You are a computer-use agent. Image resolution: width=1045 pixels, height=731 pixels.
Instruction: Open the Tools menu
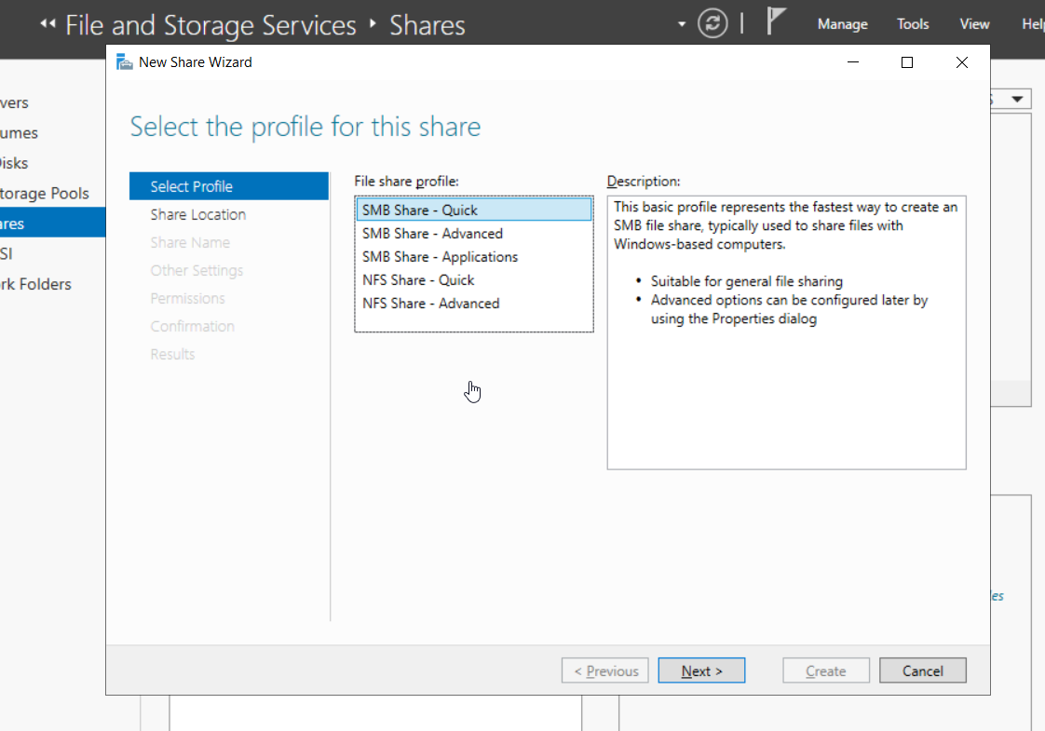pos(913,24)
